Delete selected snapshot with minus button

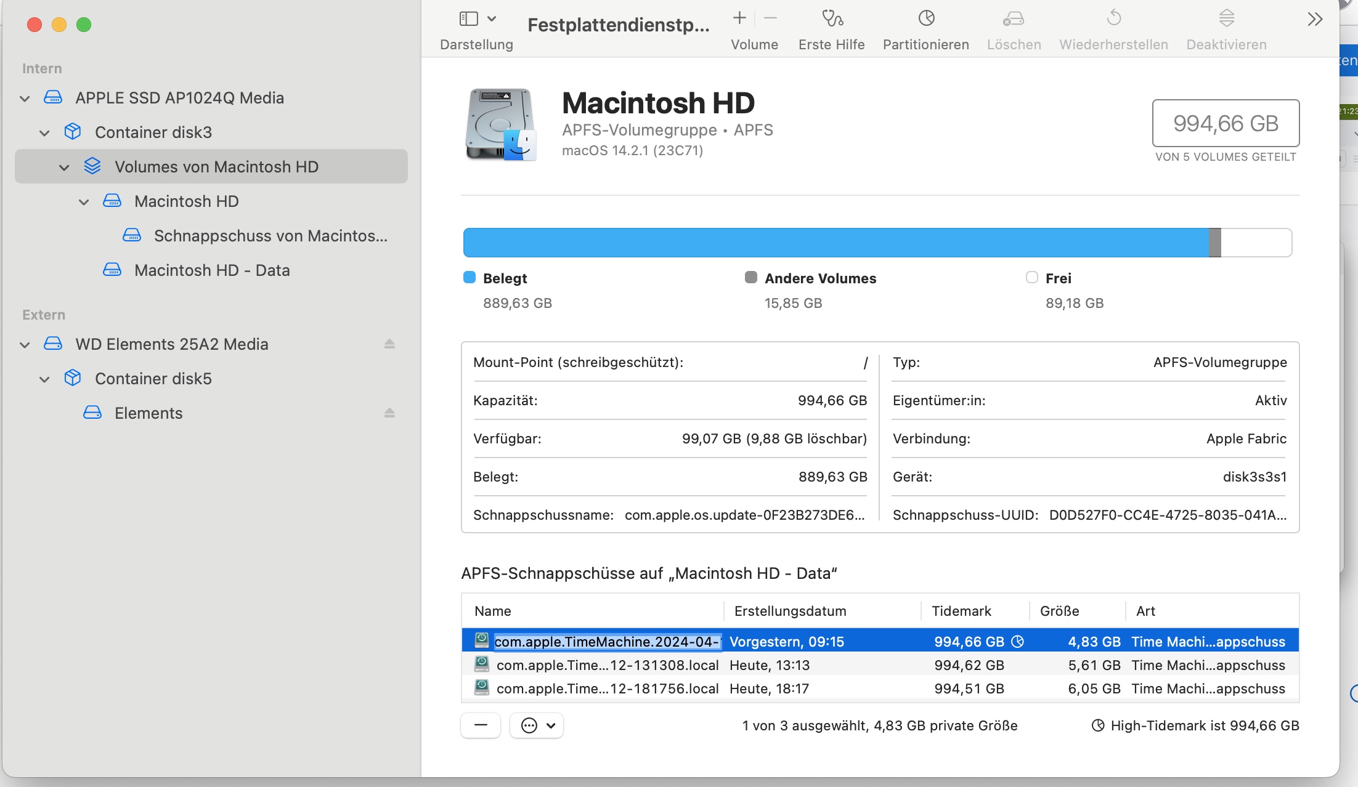481,725
